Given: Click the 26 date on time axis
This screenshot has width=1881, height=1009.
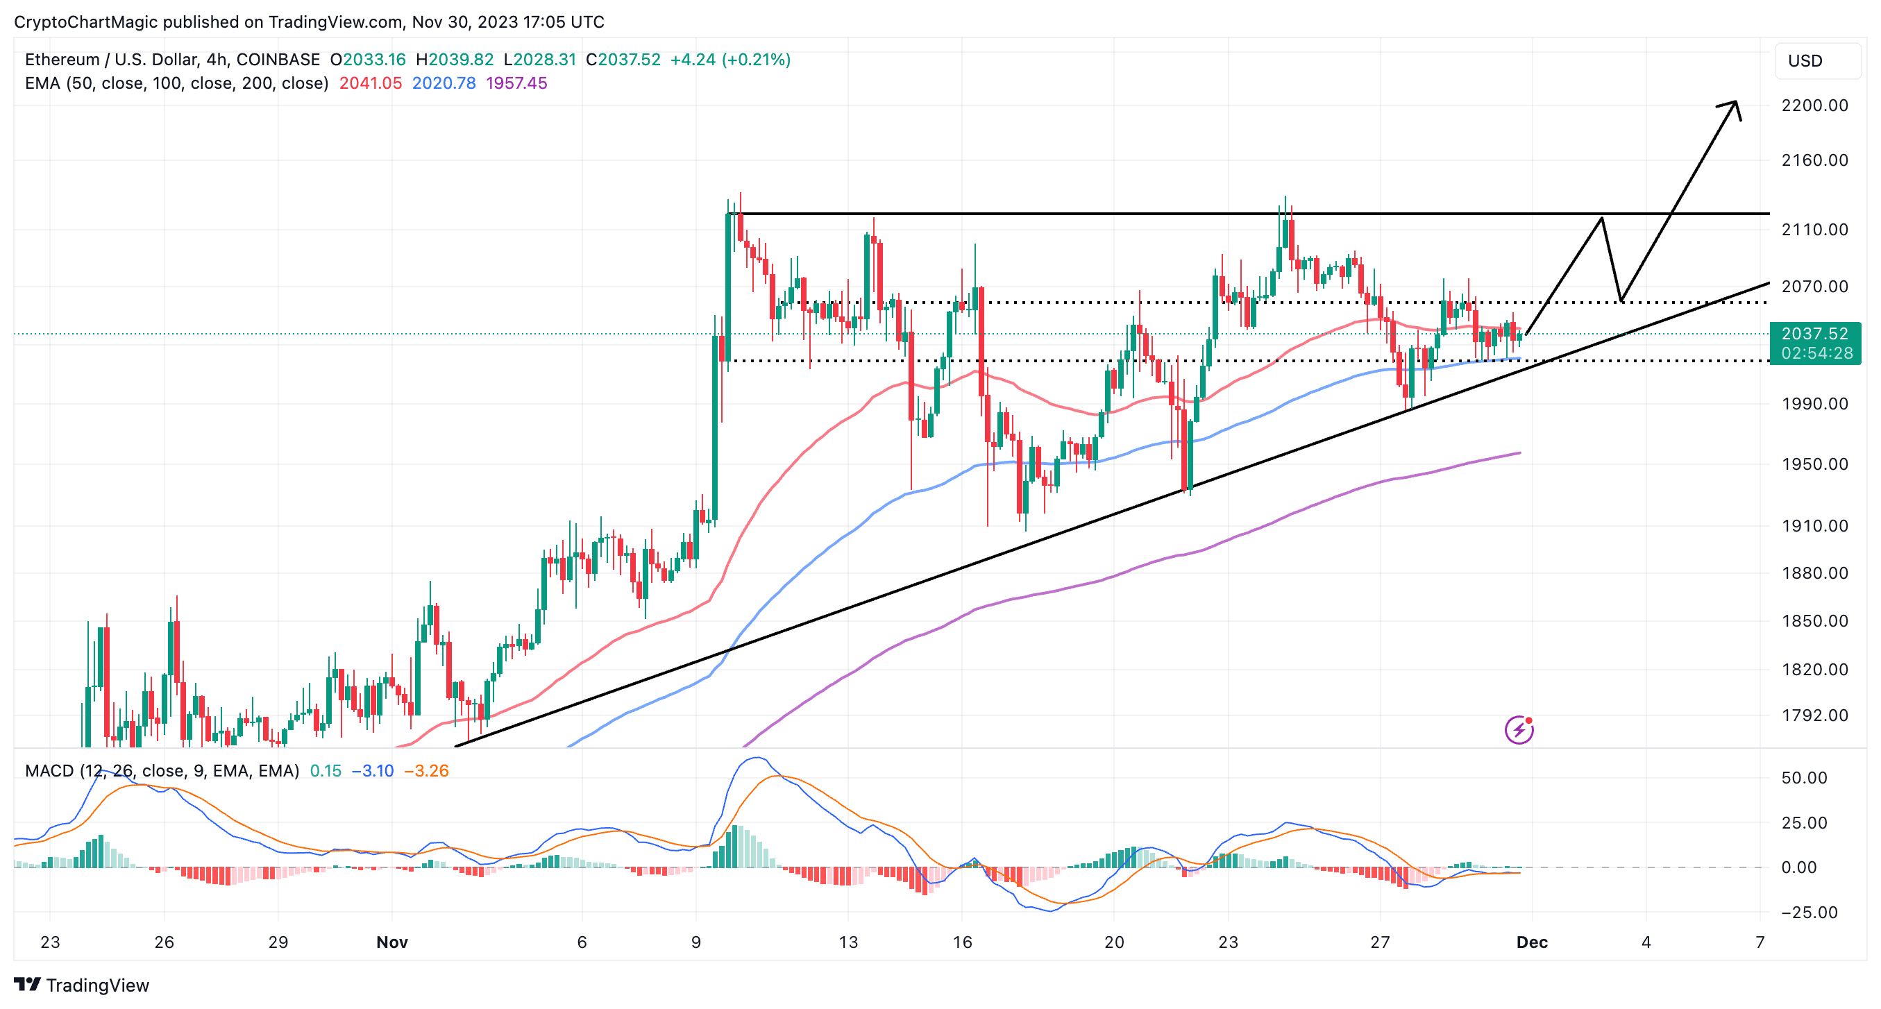Looking at the screenshot, I should [165, 942].
